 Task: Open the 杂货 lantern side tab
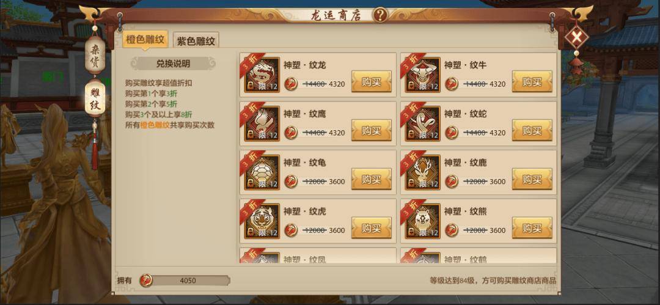pos(95,55)
